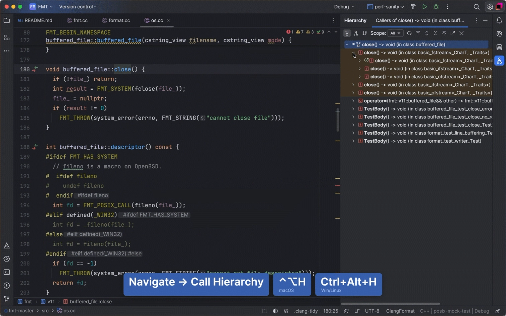Close the hierarchy toolbar X
Viewport: 506px width, 316px height.
461,33
